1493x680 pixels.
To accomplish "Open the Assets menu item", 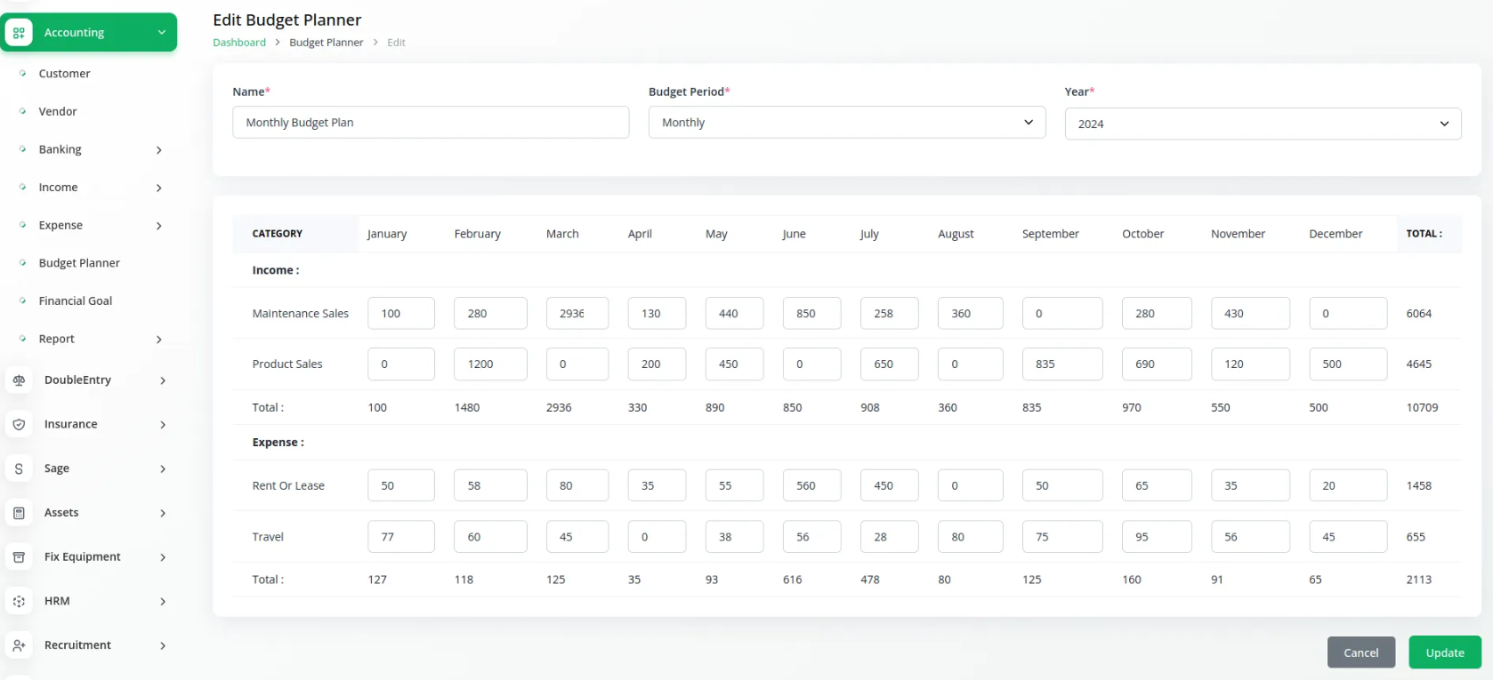I will (x=61, y=513).
